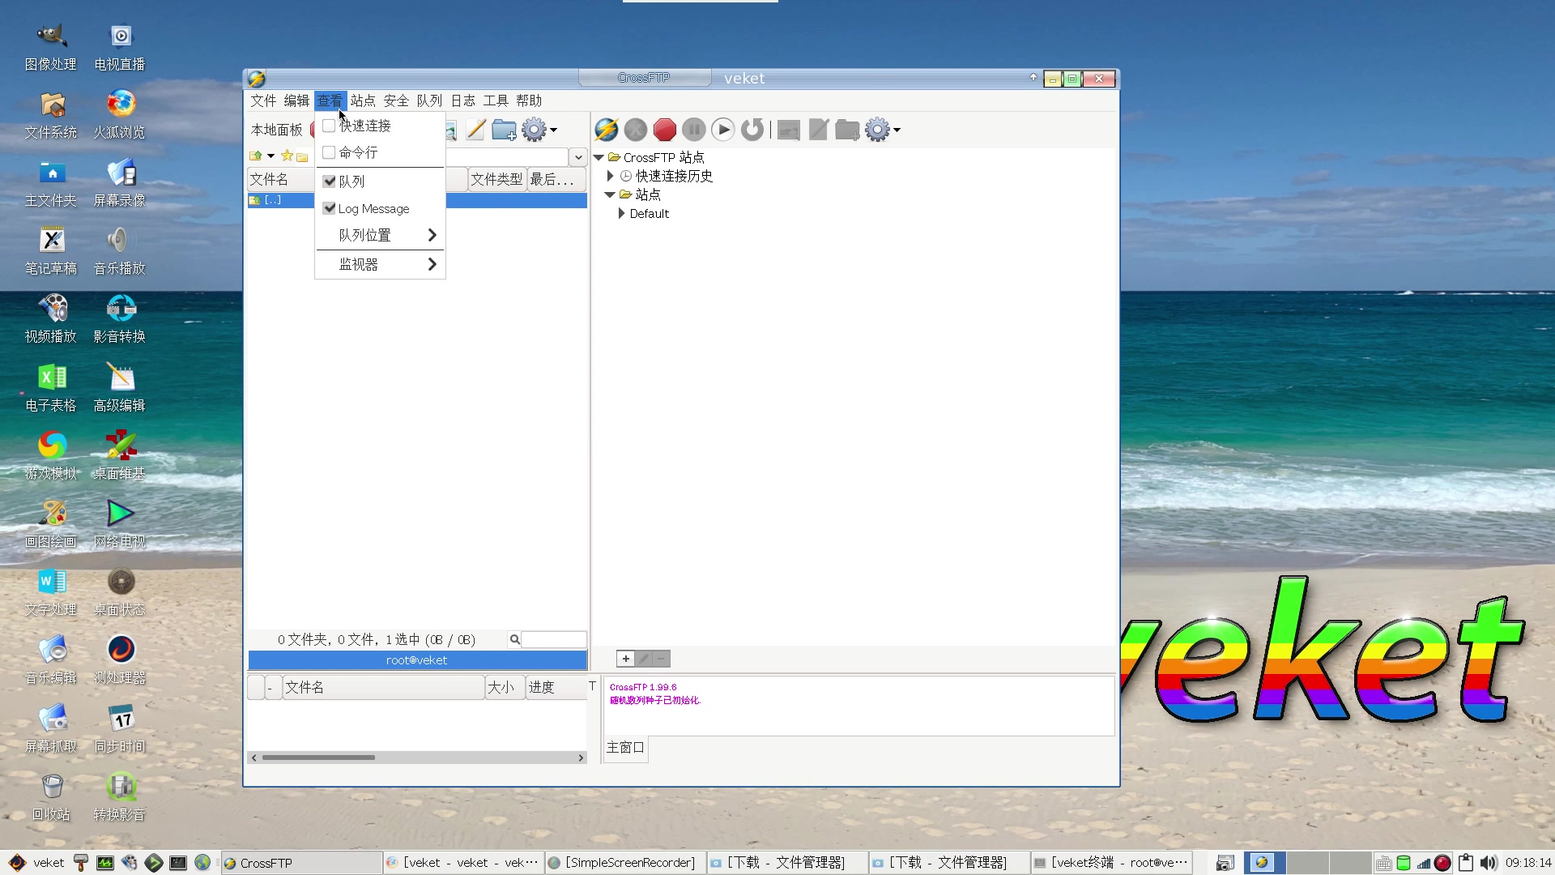Collapse the 站点 folder tree node
Viewport: 1555px width, 875px height.
click(610, 194)
